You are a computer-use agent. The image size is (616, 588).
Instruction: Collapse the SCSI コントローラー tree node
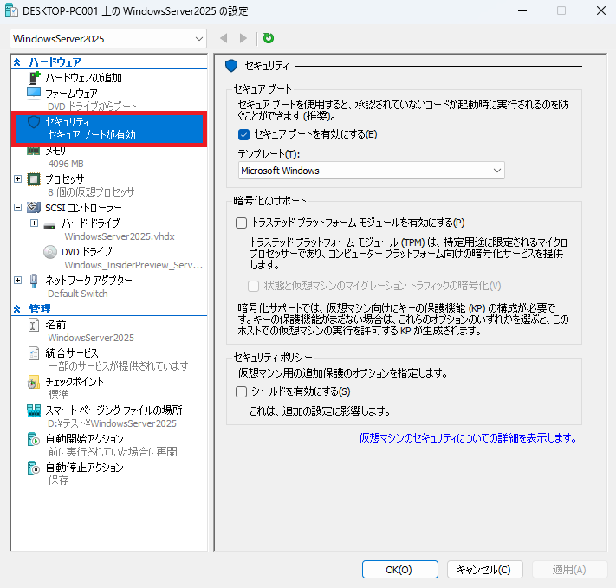tap(17, 207)
